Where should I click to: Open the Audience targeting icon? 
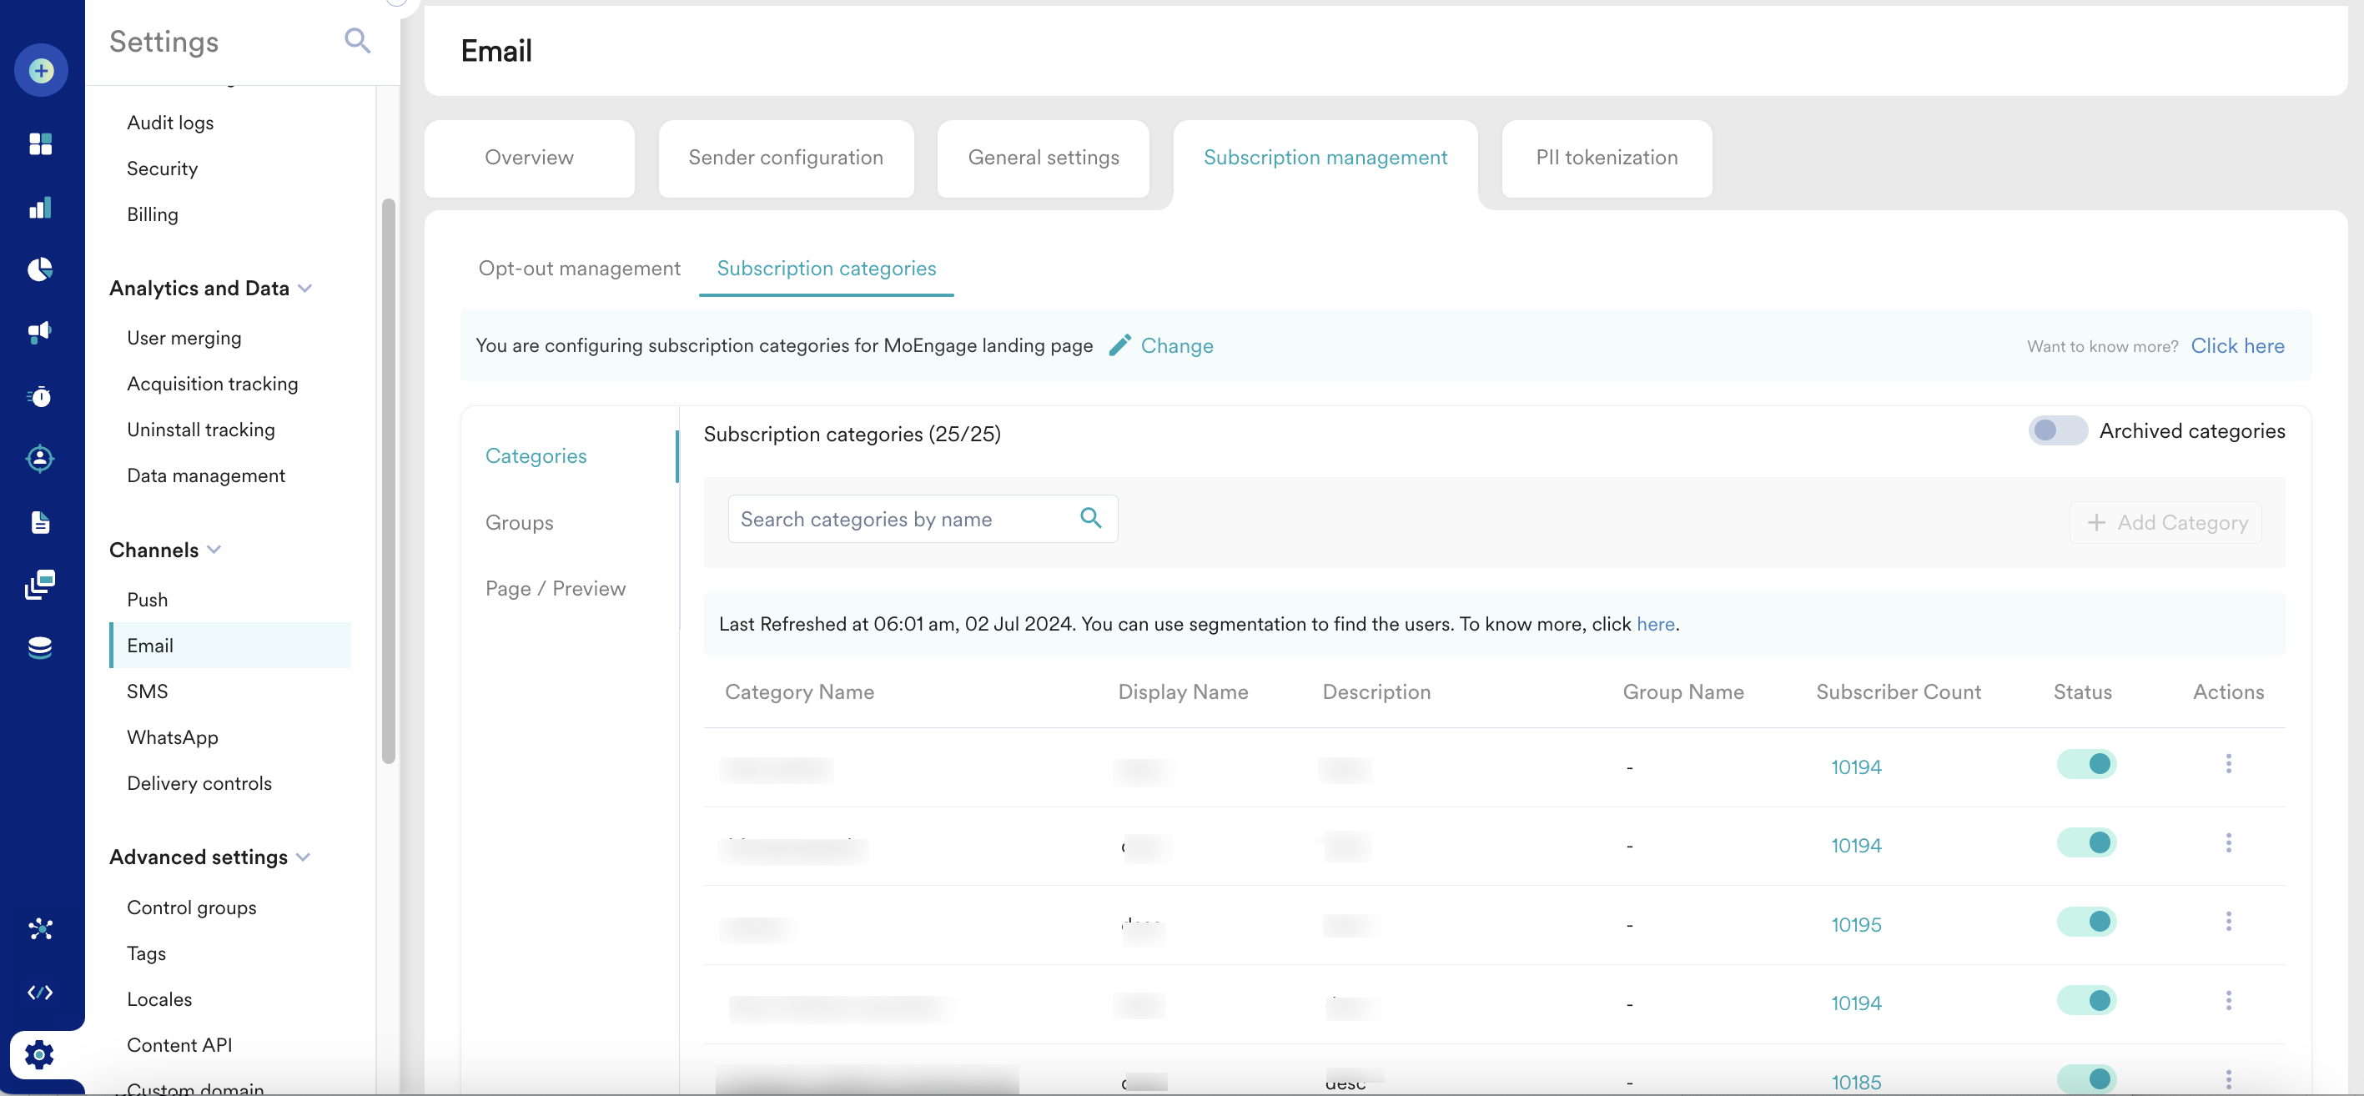coord(40,459)
